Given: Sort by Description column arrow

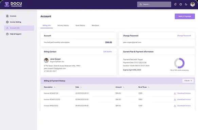Looking at the screenshot, I should pyautogui.click(x=55, y=87).
